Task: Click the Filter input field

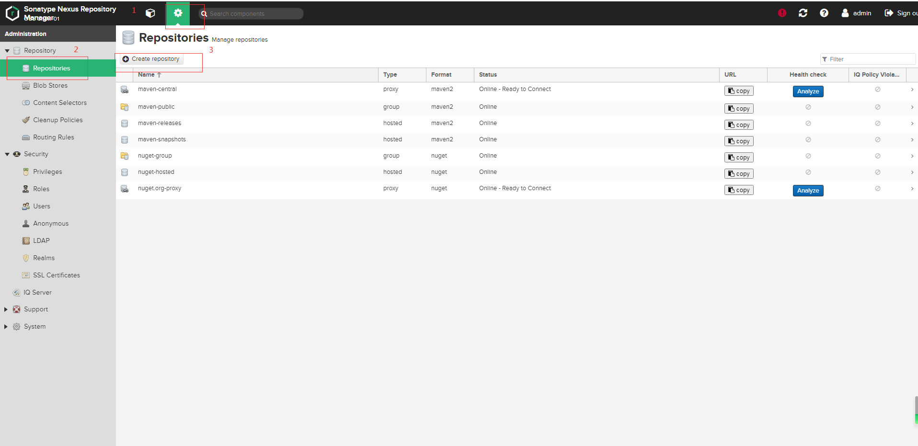Action: point(868,59)
